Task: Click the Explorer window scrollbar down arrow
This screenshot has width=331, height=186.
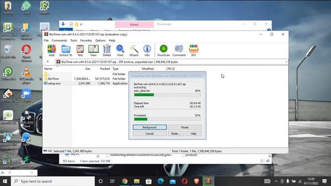Action: [x=269, y=156]
